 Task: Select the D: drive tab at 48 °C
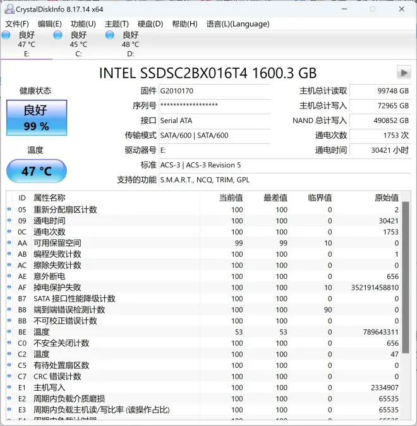[130, 44]
